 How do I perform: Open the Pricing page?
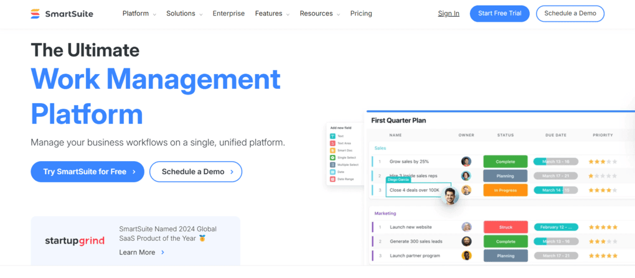361,13
